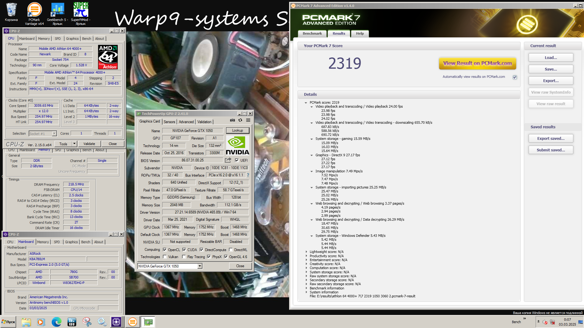
Task: Expand Lightweight score node
Action: tap(306, 252)
